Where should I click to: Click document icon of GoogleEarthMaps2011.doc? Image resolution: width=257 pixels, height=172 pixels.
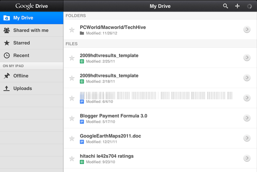pos(82,142)
